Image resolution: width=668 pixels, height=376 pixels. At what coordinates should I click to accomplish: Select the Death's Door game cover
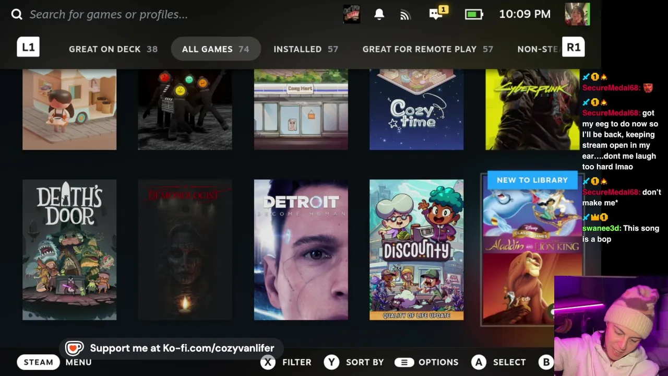click(69, 250)
